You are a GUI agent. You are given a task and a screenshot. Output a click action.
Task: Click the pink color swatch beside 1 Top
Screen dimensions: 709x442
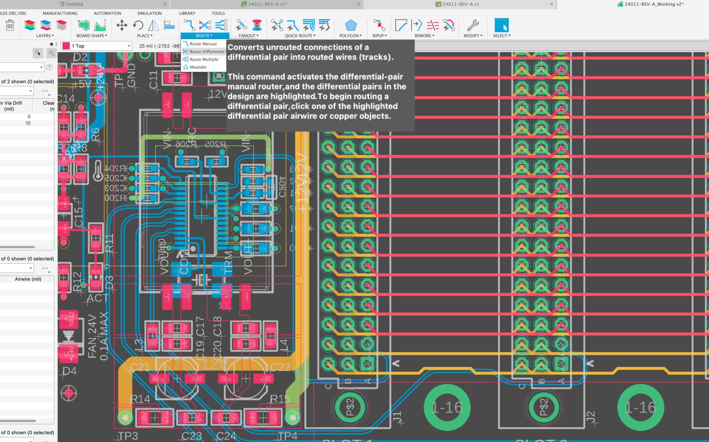(66, 45)
